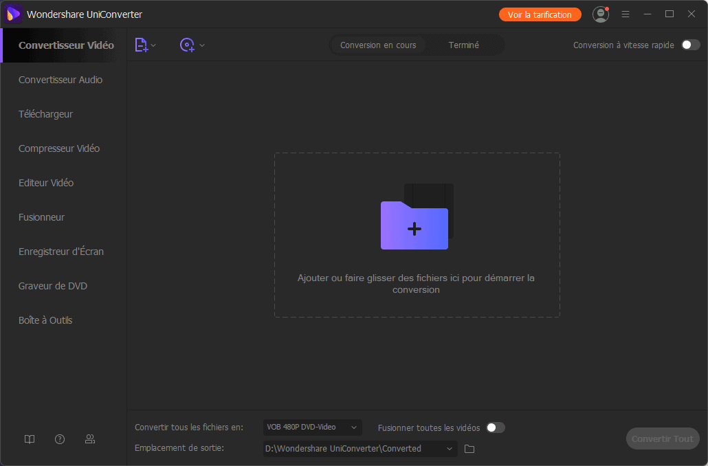Expand the Add Files dropdown arrow
This screenshot has height=466, width=708.
pyautogui.click(x=153, y=45)
